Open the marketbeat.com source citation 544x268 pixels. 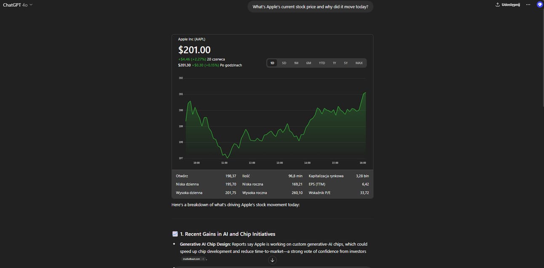click(x=193, y=259)
